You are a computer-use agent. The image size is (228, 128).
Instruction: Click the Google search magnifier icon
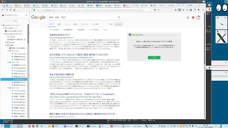tap(119, 17)
